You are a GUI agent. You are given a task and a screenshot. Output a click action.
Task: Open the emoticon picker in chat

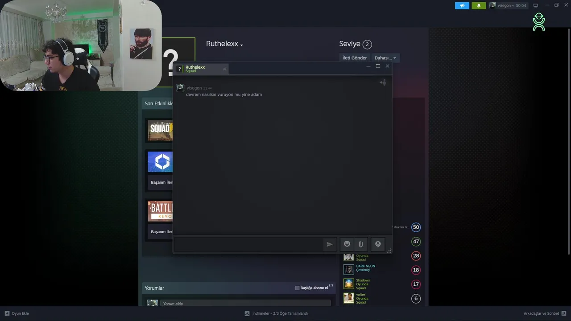347,244
